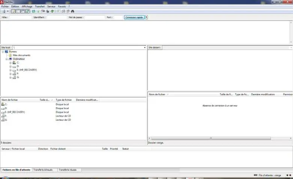Open the ? help menu
The image size is (293, 179).
click(69, 6)
